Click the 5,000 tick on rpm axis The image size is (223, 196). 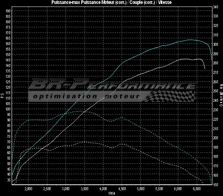click(141, 189)
